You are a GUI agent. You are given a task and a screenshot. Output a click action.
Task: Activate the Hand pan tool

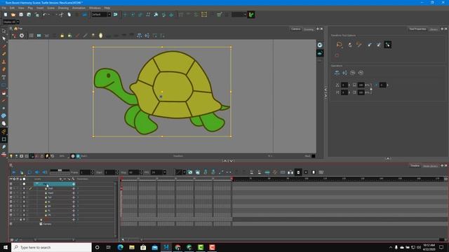pyautogui.click(x=4, y=123)
